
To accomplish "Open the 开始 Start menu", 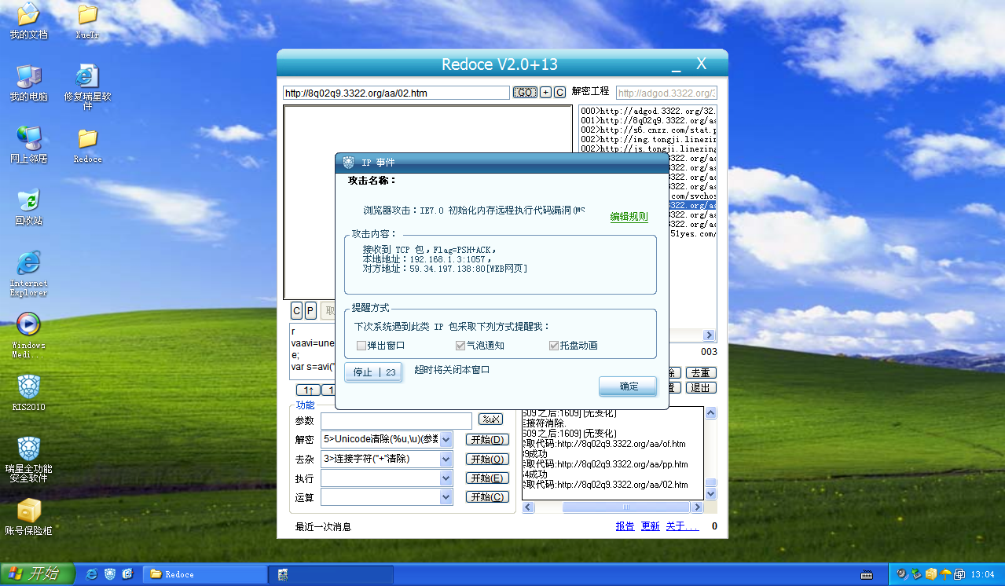I will [38, 574].
